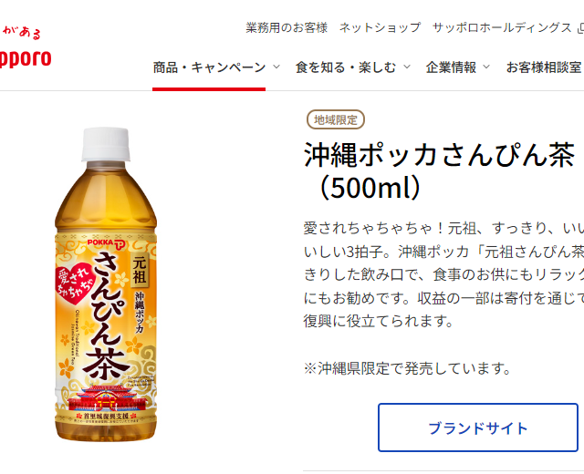Expand the 企業情報 chevron
This screenshot has width=584, height=474.
486,67
